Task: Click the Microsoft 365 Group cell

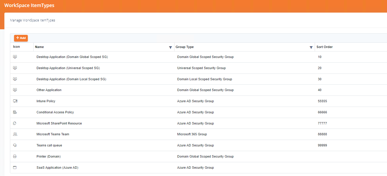Action: pyautogui.click(x=192, y=134)
